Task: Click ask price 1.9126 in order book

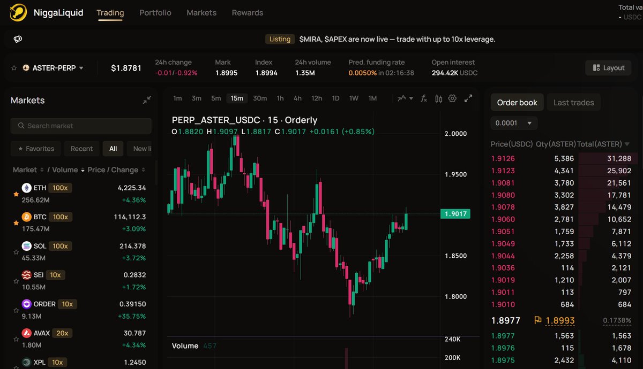Action: click(x=503, y=158)
